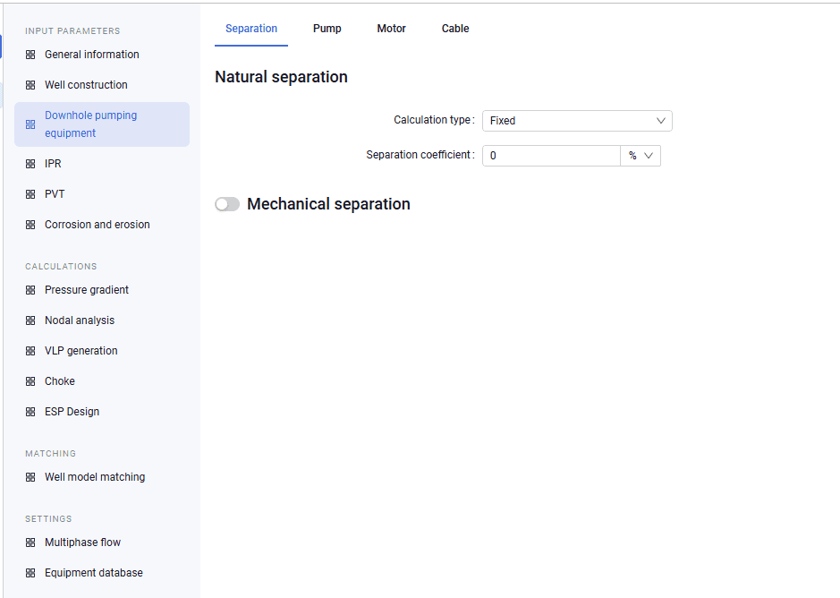This screenshot has height=598, width=840.
Task: Open Nodal analysis calculation
Action: (x=102, y=320)
